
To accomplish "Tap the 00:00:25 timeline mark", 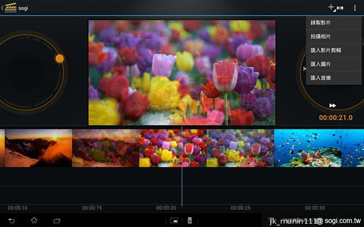I will coord(241,208).
